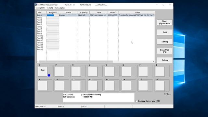Click the Progress column header

click(x=53, y=12)
